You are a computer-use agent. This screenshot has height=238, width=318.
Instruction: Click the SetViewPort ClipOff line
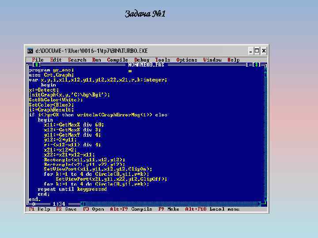coord(112,179)
